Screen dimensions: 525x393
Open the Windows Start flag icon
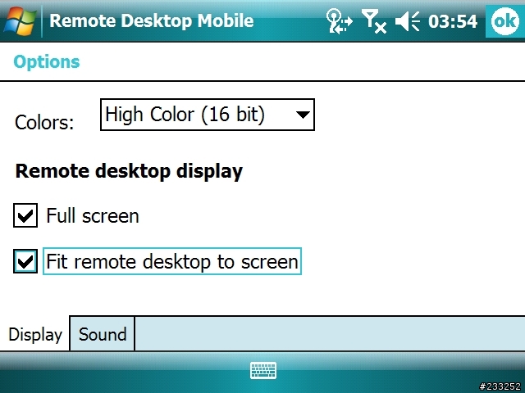click(20, 20)
